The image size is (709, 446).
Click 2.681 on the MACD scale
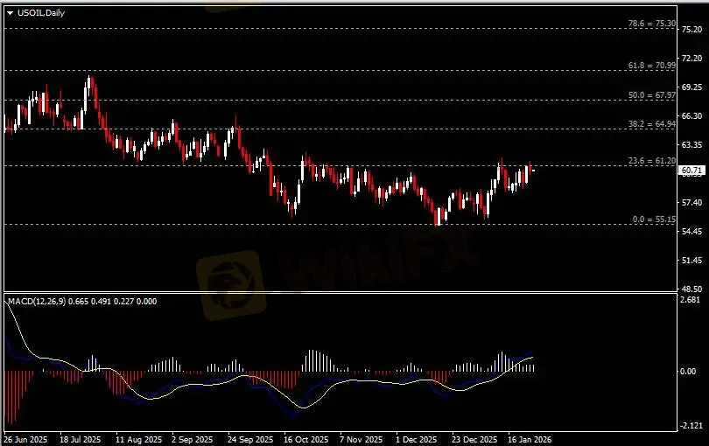691,300
